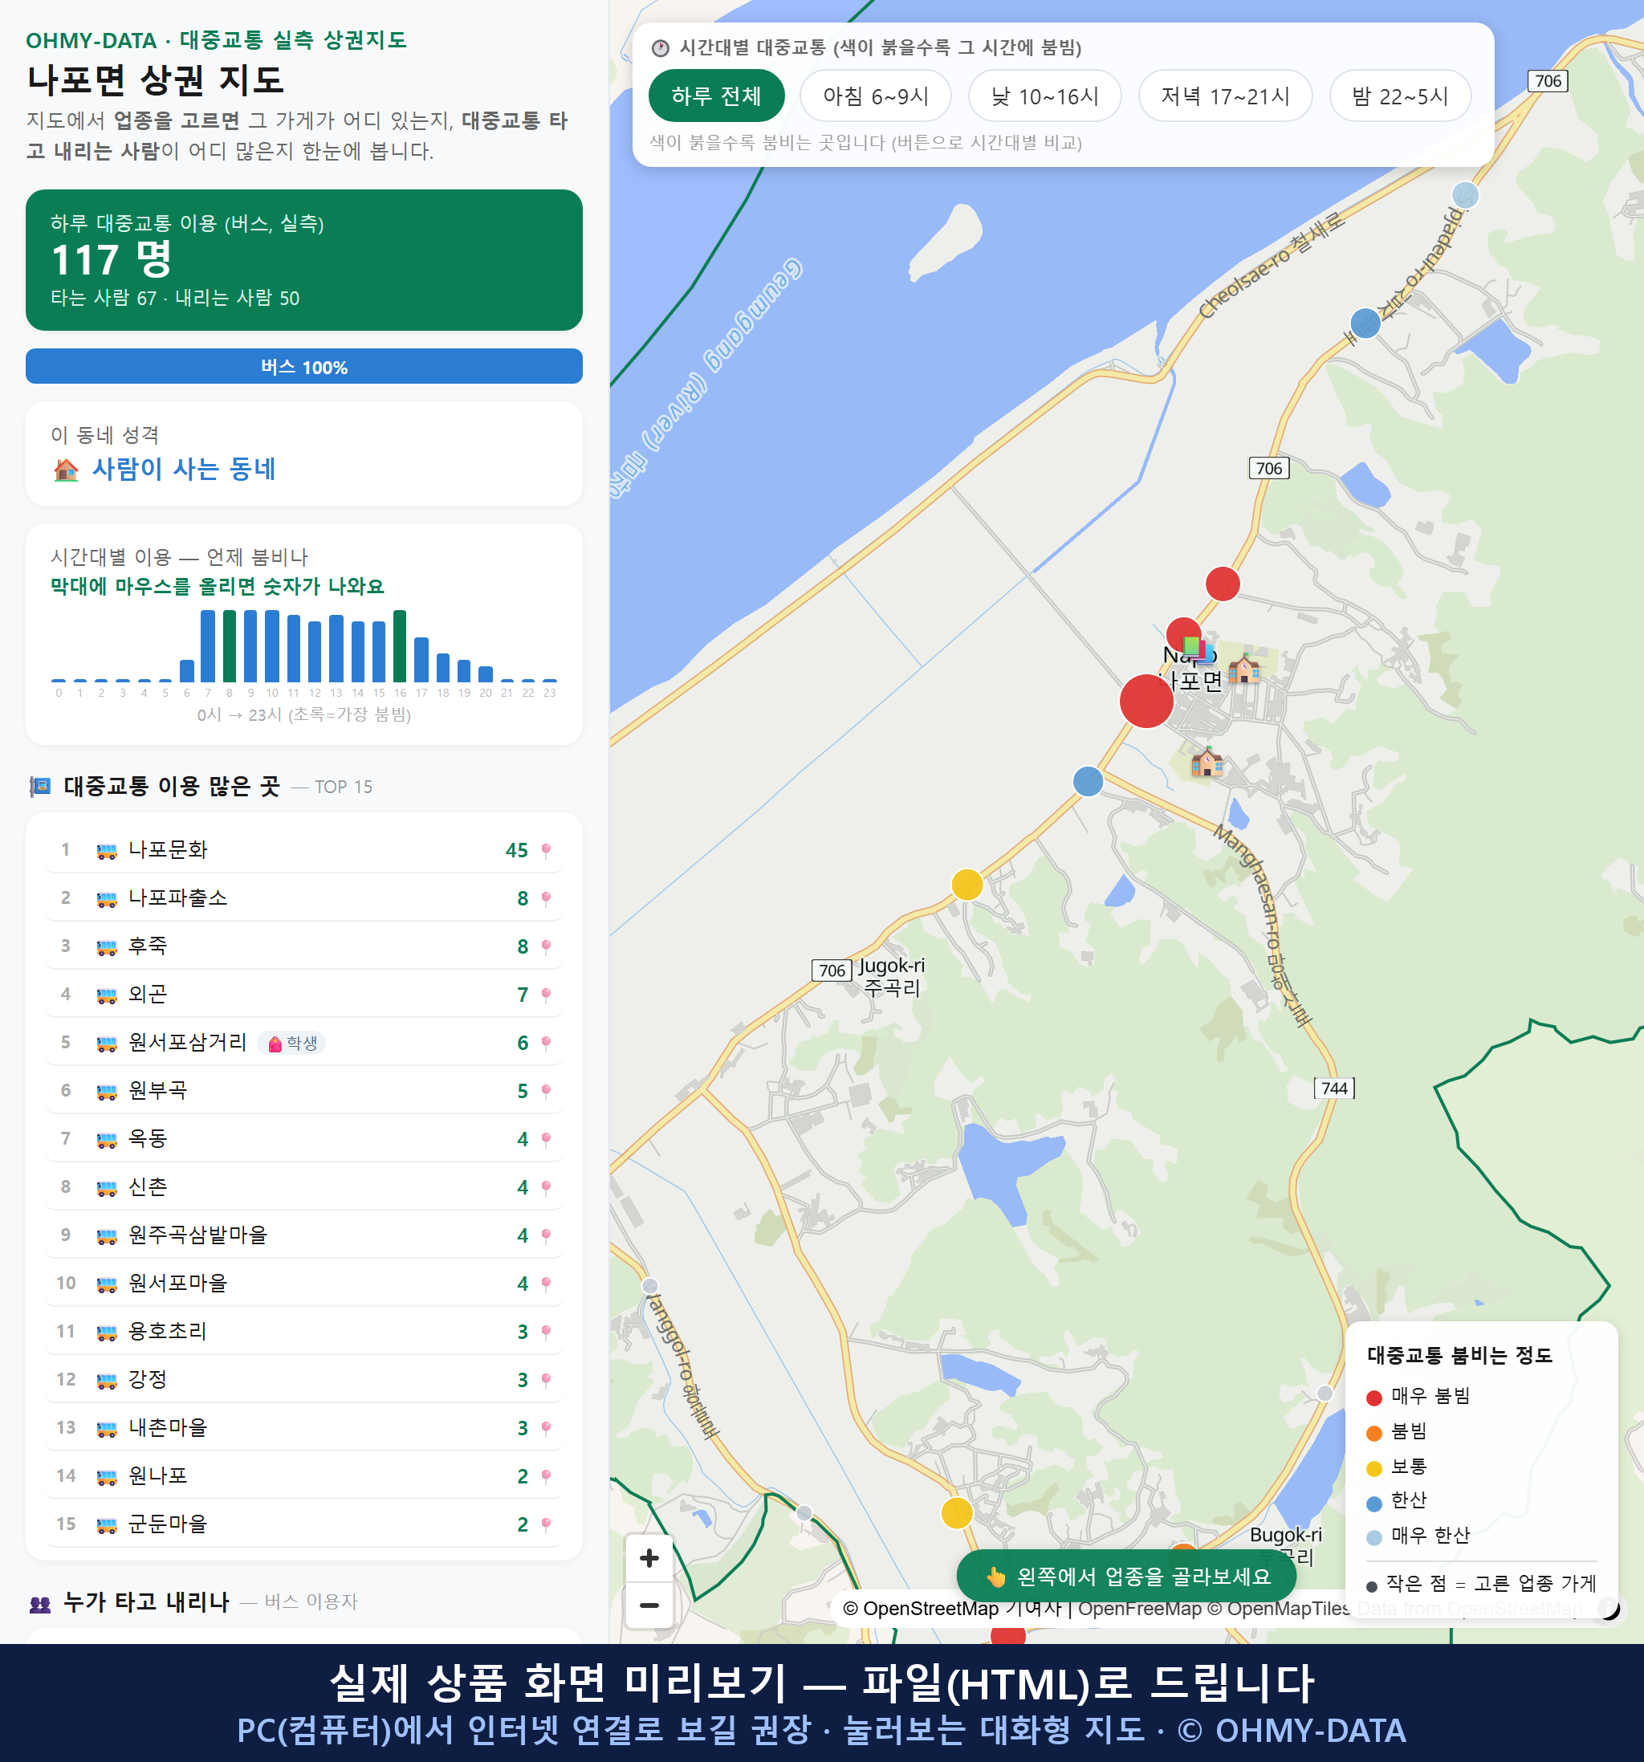Switch to 낮 10~16시 time filter
Screen dimensions: 1644x1762
pyautogui.click(x=1044, y=96)
